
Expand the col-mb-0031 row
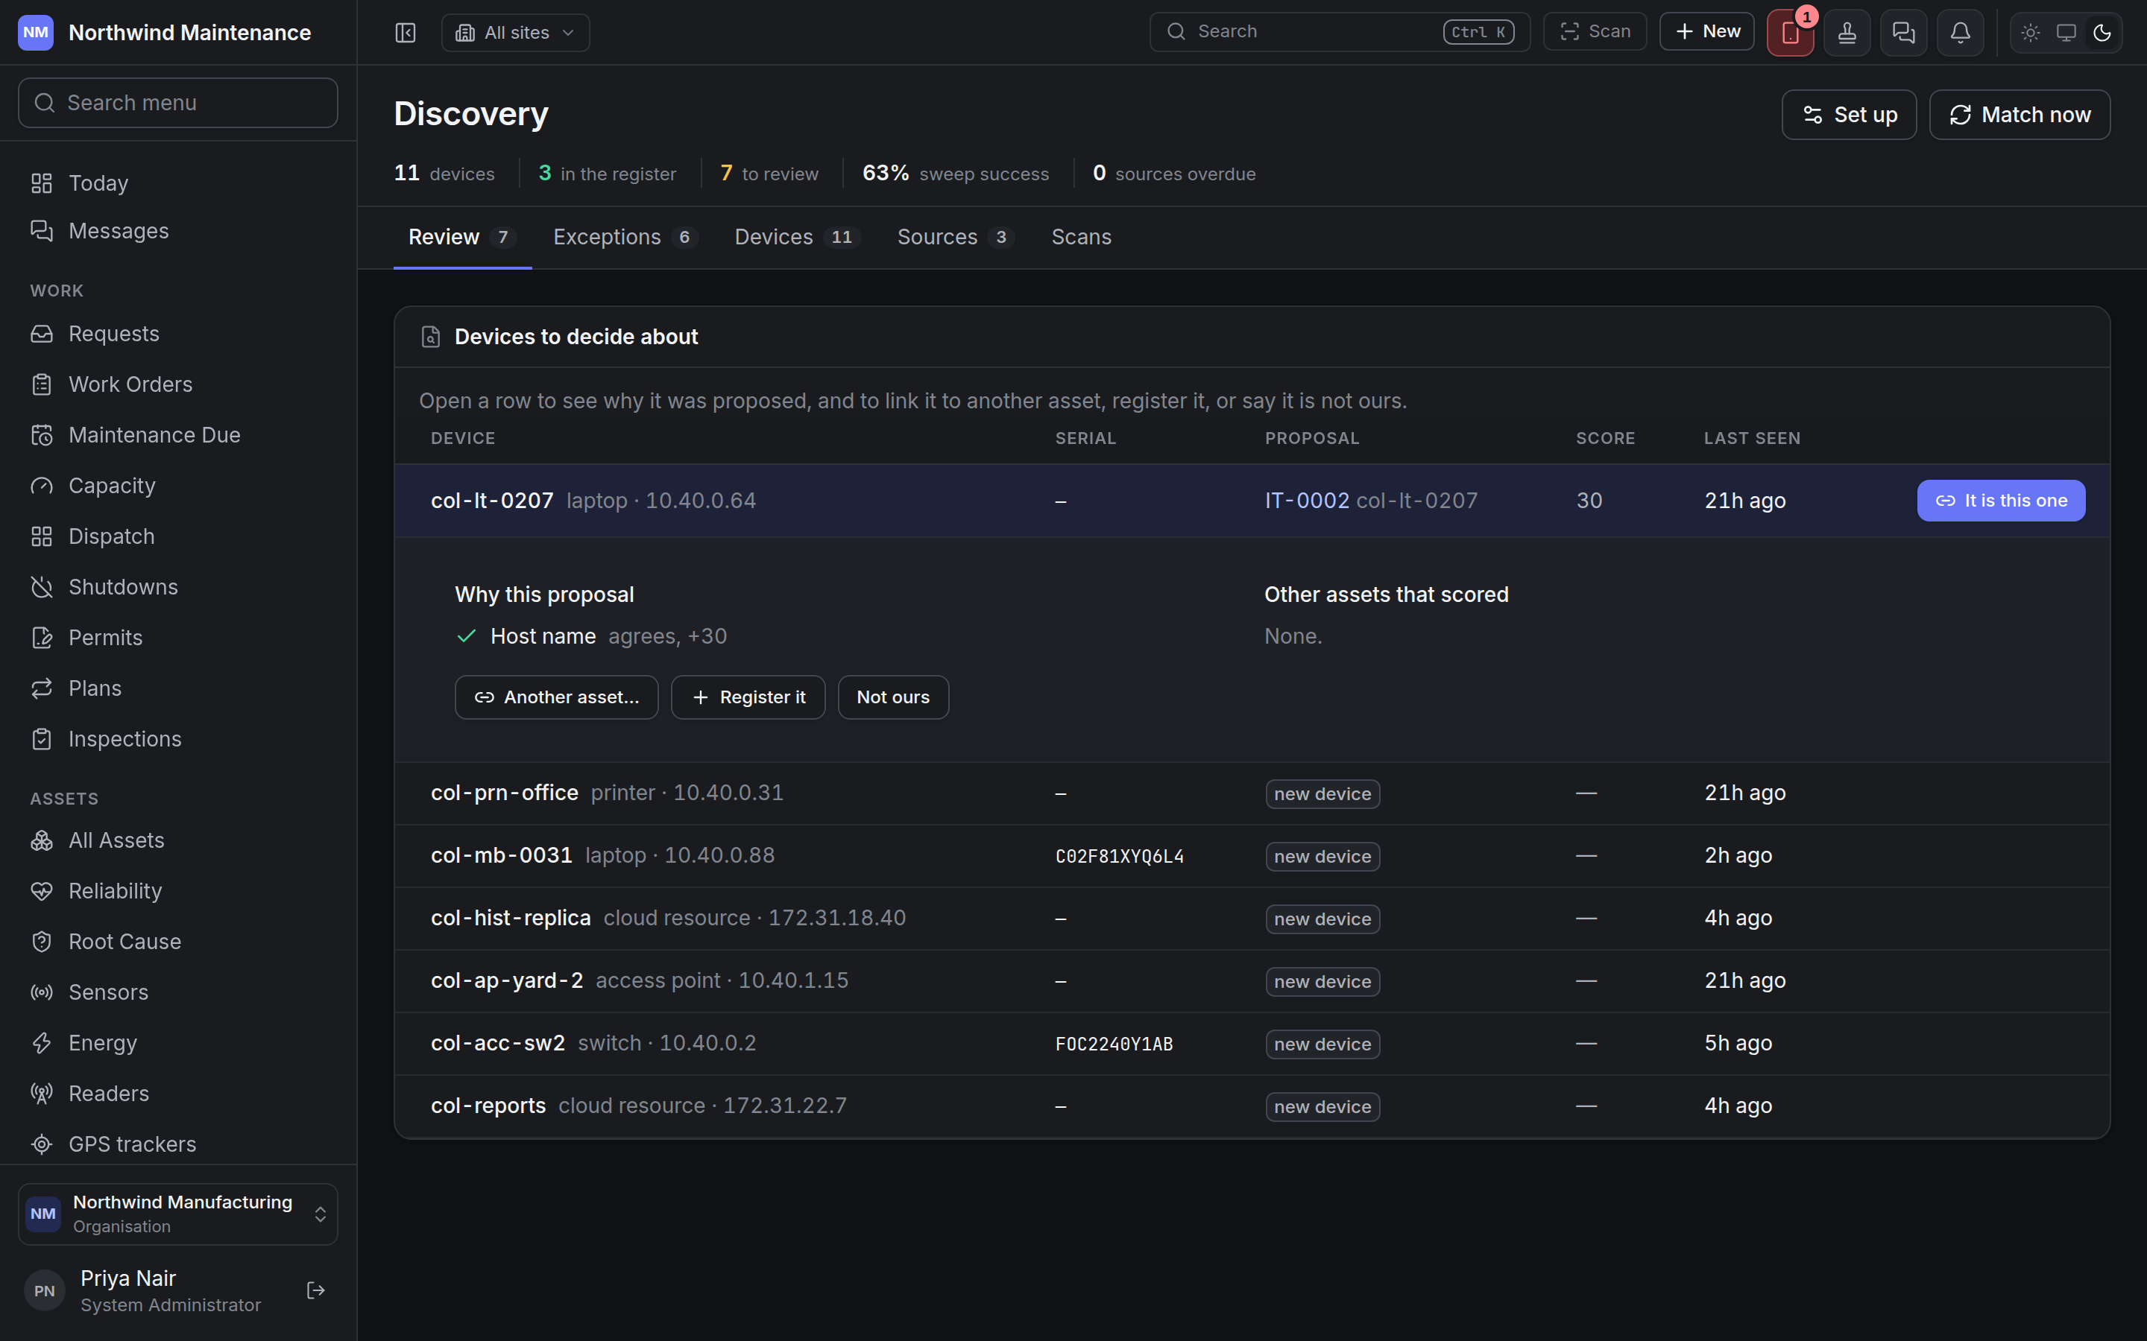coord(1252,856)
